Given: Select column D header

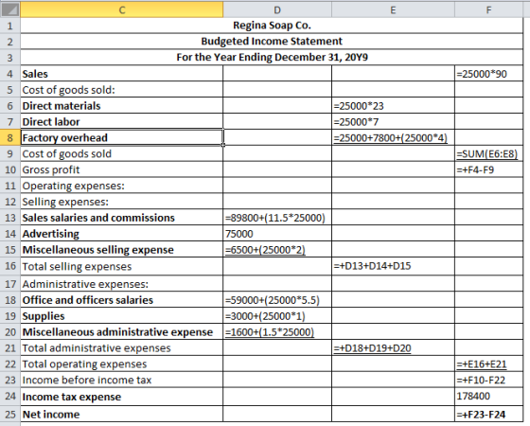Looking at the screenshot, I should (x=277, y=9).
